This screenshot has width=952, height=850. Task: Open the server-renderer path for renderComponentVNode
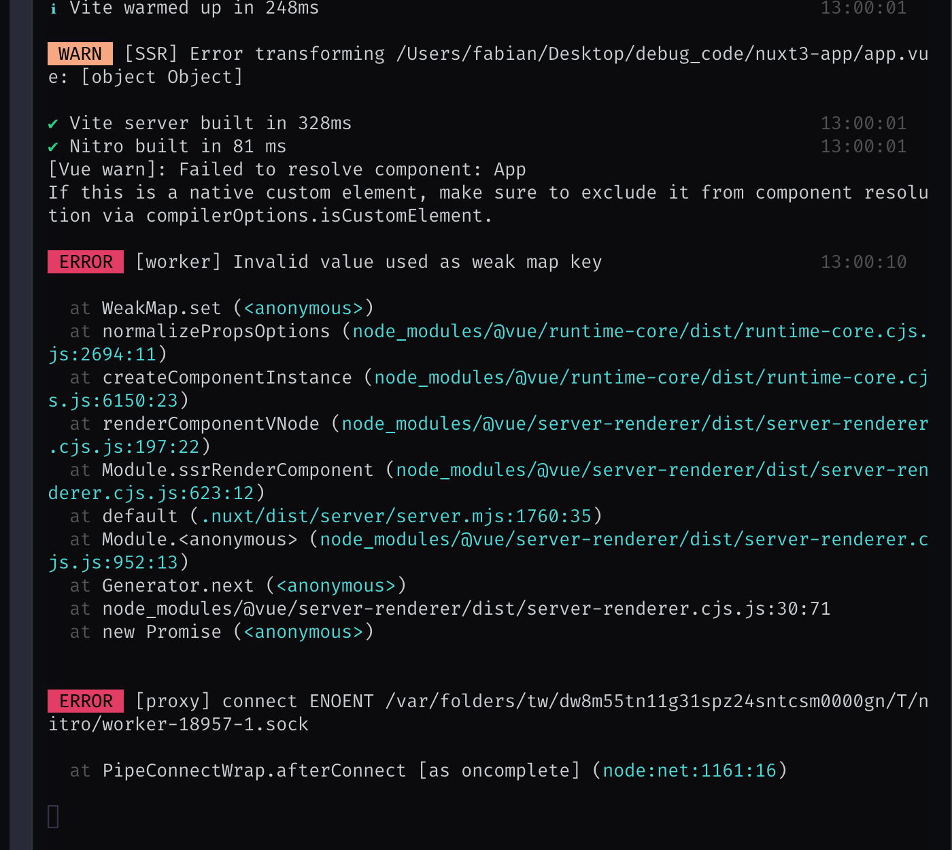pyautogui.click(x=634, y=424)
